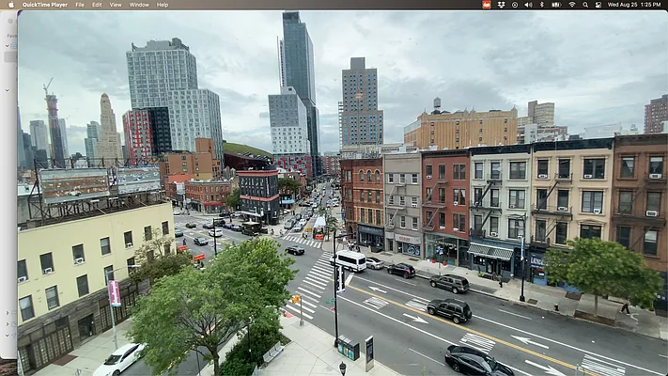The image size is (668, 376).
Task: Open the QuickTime Player app menu
Action: click(x=44, y=5)
